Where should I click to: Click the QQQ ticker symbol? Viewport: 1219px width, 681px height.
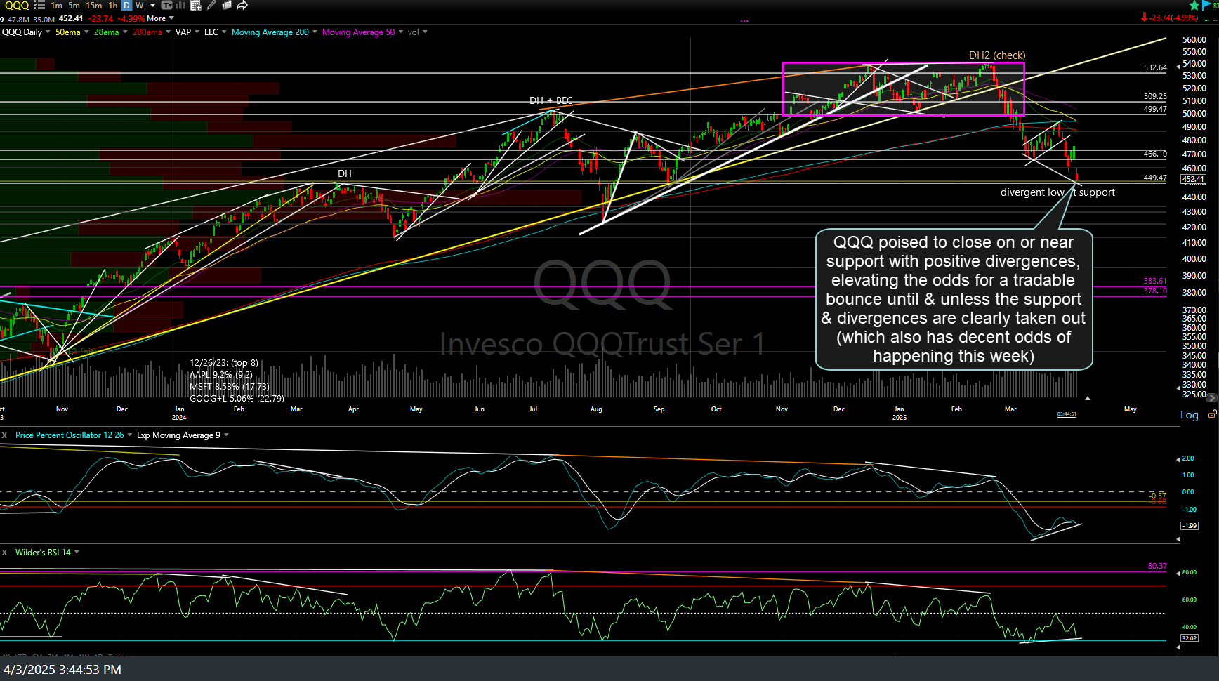click(x=16, y=5)
